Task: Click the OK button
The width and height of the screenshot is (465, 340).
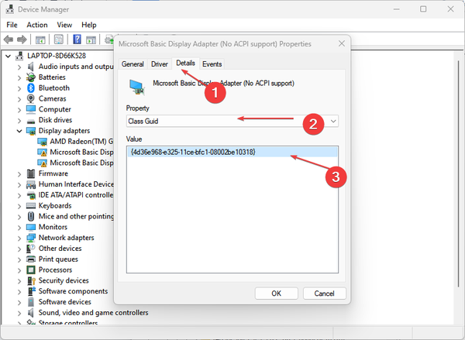Action: click(277, 294)
